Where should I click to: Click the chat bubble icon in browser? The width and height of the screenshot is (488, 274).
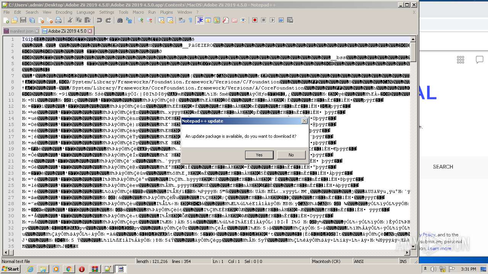coord(479,59)
